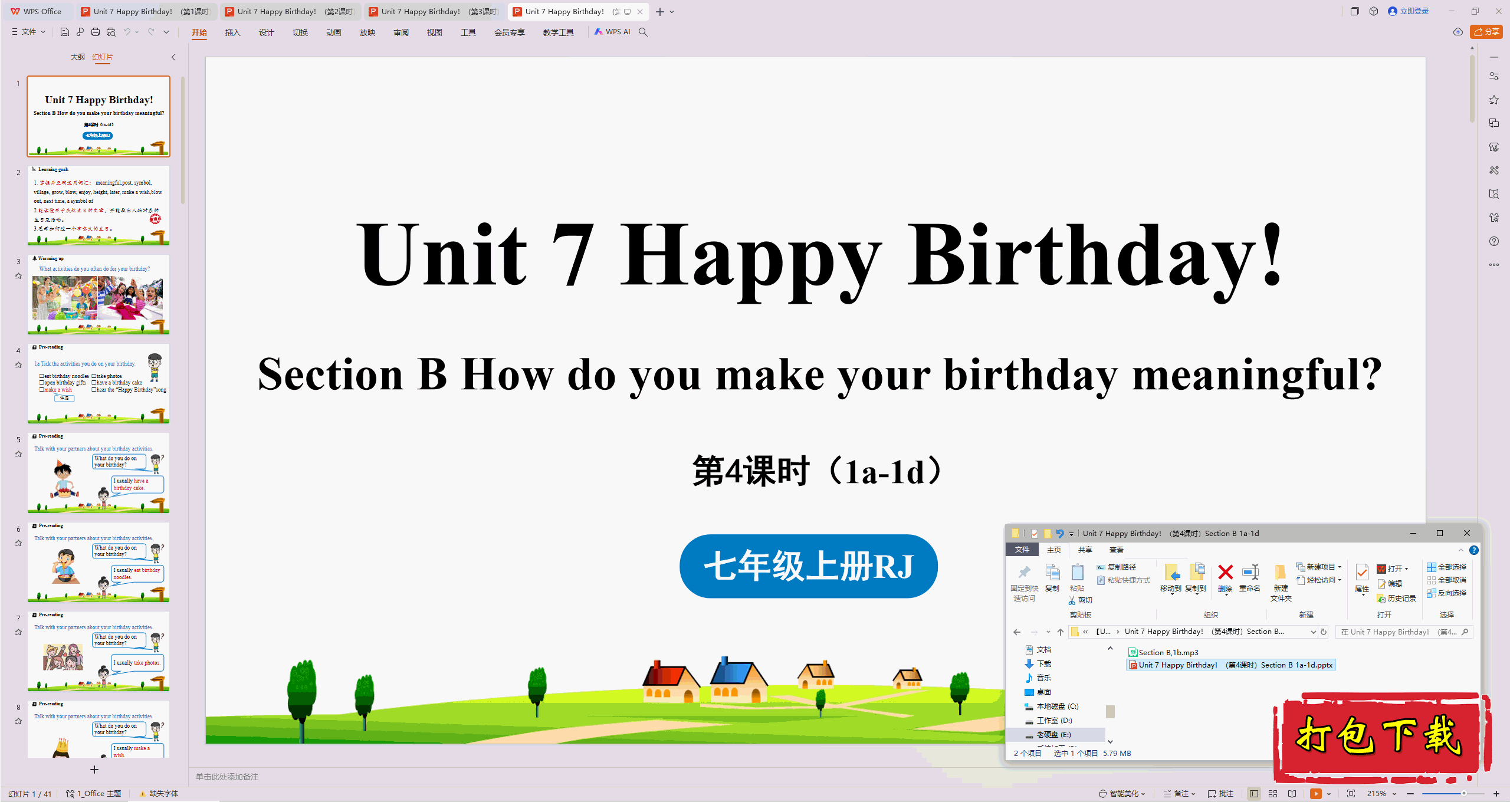
Task: Toggle star marker beside slide 7 thumbnail
Action: (x=18, y=632)
